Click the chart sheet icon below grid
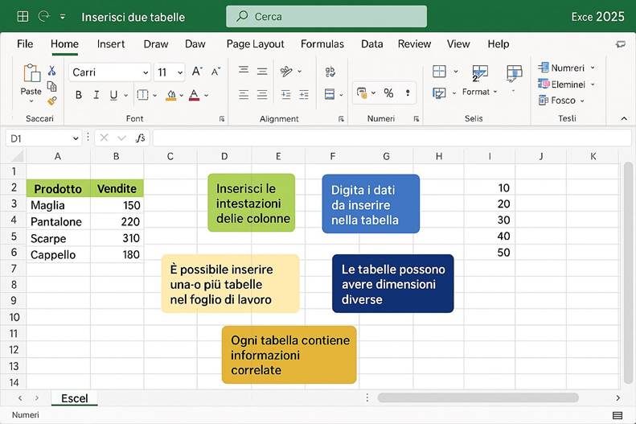Screen dimensions: 636x424 point(439,93)
